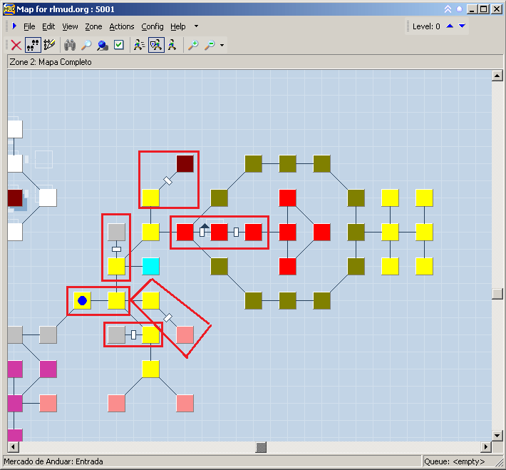Click the round pin button in title bar
506x470 pixels.
pos(459,9)
